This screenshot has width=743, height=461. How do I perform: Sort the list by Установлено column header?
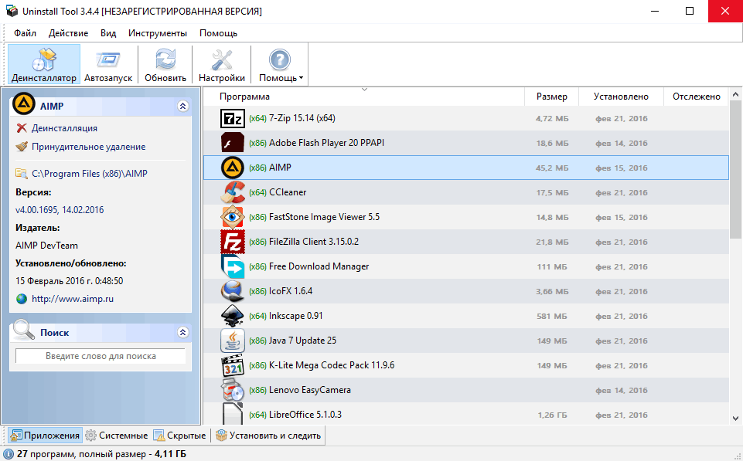pyautogui.click(x=621, y=97)
